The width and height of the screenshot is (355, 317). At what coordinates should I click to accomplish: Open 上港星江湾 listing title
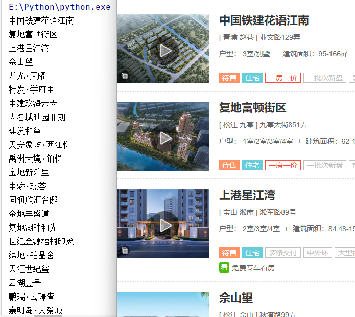pyautogui.click(x=247, y=195)
